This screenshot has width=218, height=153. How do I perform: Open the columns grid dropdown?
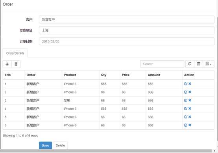click(x=209, y=64)
